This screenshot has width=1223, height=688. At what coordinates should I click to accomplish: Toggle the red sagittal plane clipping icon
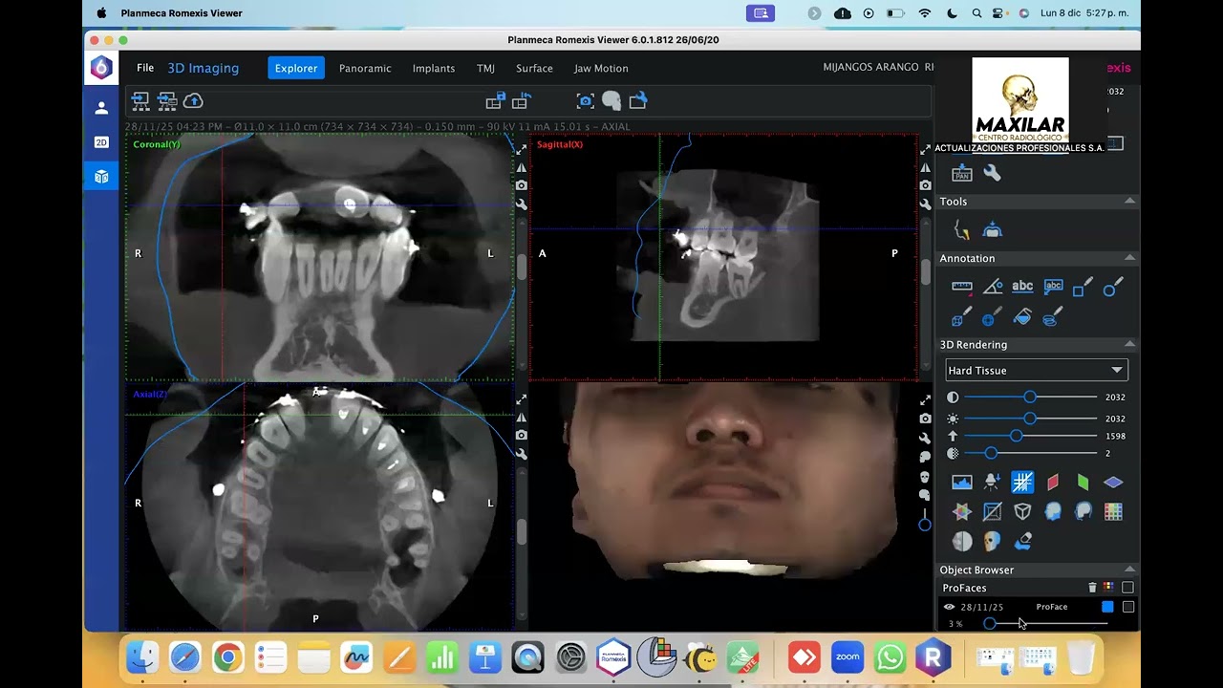1053,482
